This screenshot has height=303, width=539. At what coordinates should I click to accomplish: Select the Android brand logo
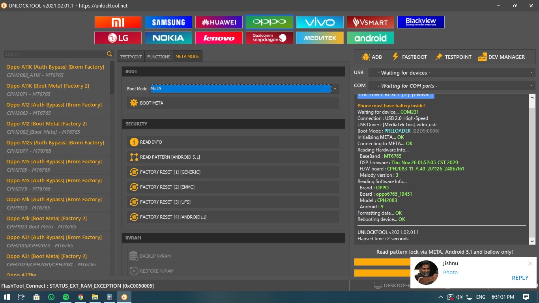tap(371, 38)
